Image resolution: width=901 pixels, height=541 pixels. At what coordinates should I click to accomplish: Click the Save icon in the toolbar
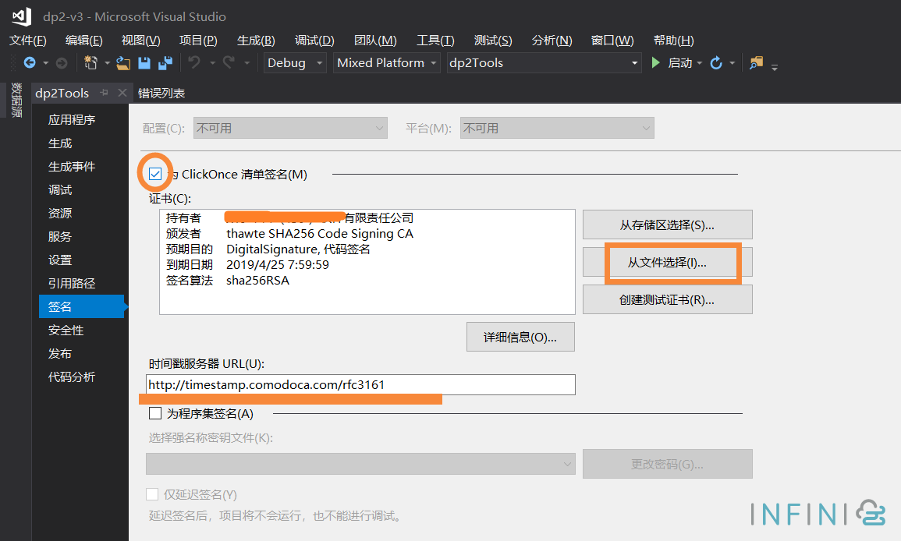145,64
